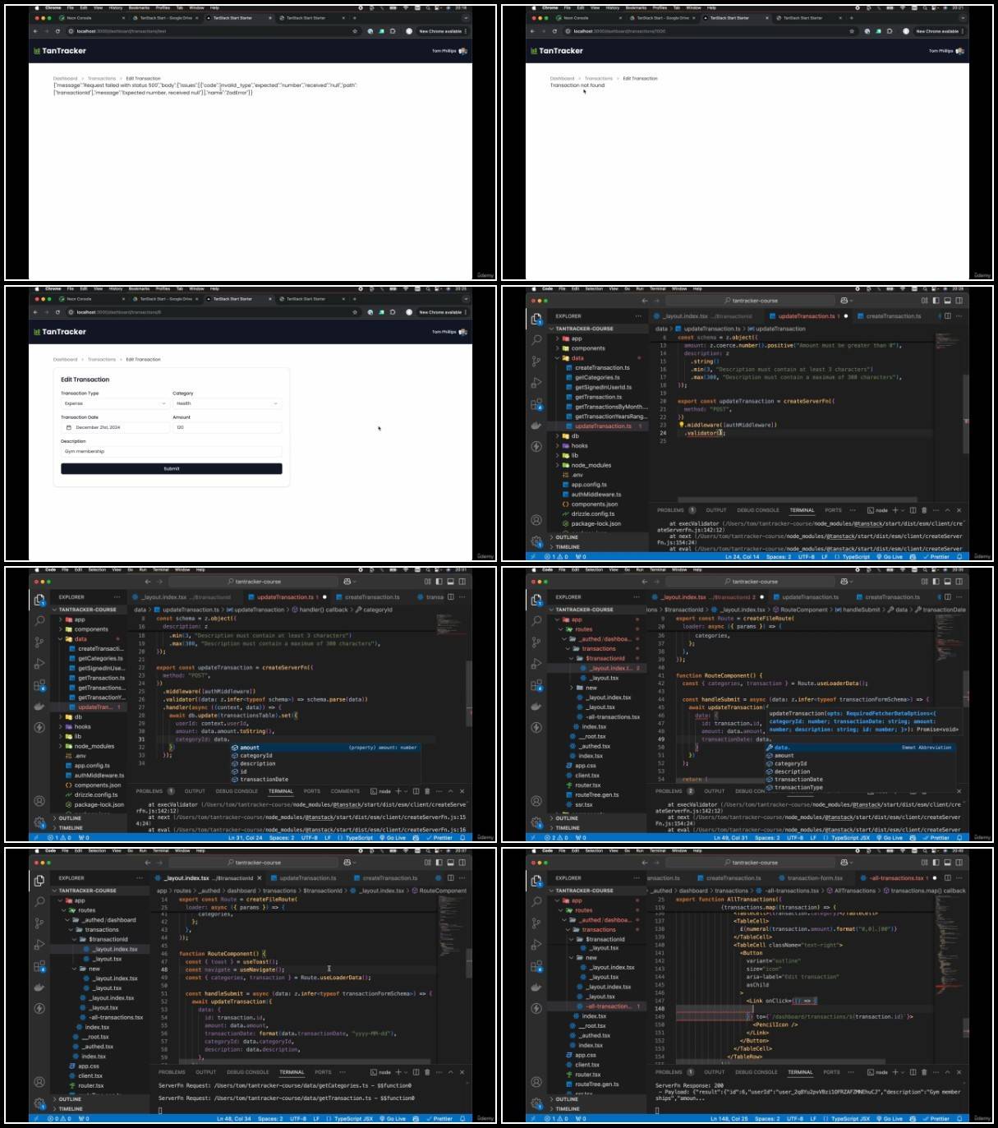998x1128 pixels.
Task: Open Transaction Date picker showing December 21st, 2024
Action: pos(115,427)
